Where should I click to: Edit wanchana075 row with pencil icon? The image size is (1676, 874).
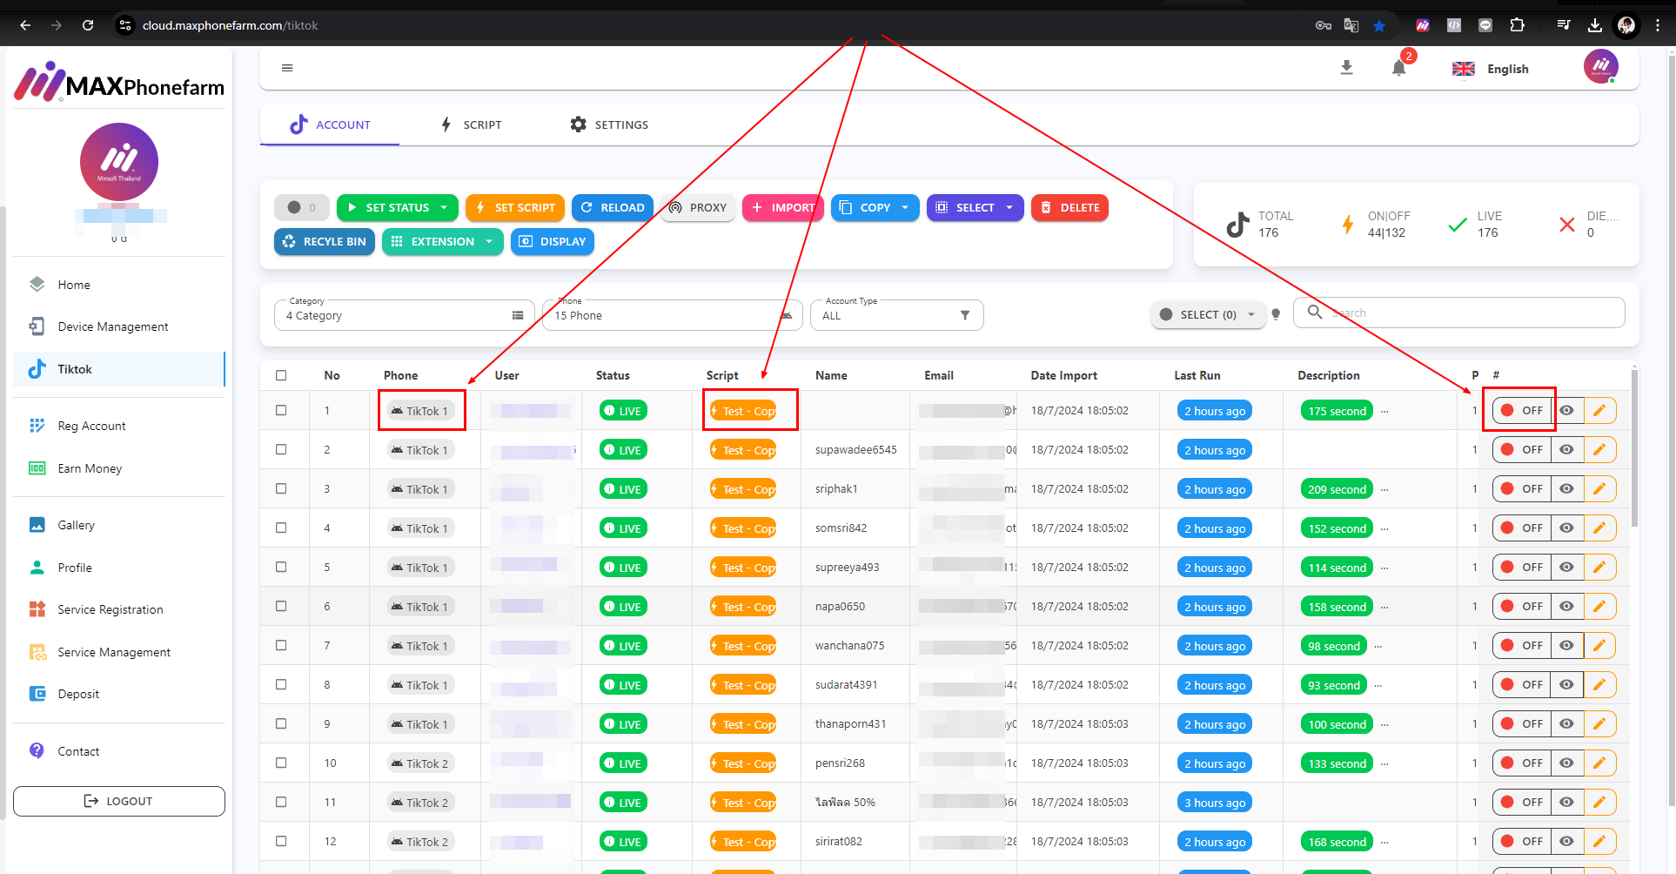coord(1599,645)
